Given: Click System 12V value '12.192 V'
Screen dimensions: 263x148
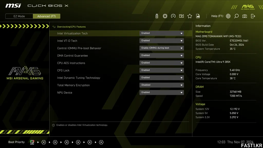Looking at the screenshot, I should point(235,109).
